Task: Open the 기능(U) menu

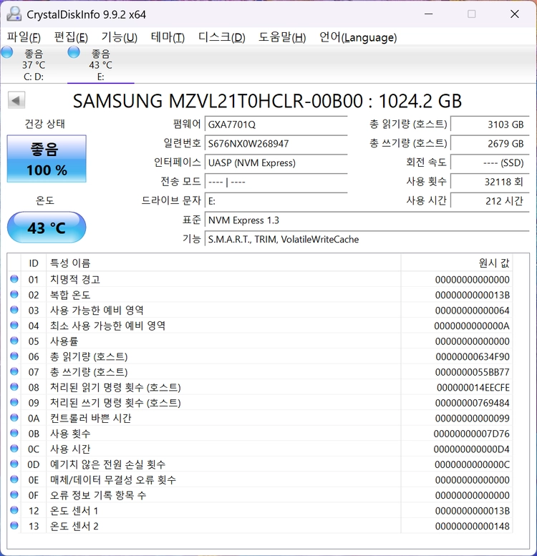Action: pos(119,37)
